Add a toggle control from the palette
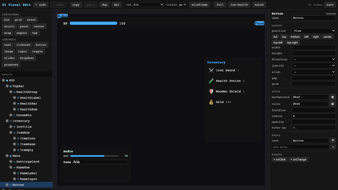Viewport: 338px width, 190px height. click(37, 51)
